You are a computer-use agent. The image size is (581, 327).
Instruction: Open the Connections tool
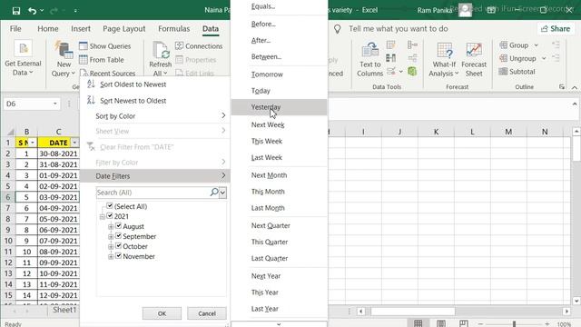click(199, 46)
